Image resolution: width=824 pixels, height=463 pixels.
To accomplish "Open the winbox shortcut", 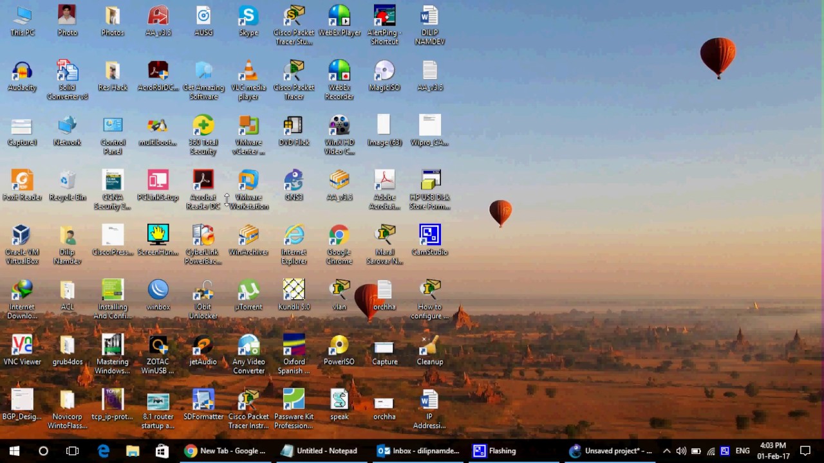I will (158, 295).
